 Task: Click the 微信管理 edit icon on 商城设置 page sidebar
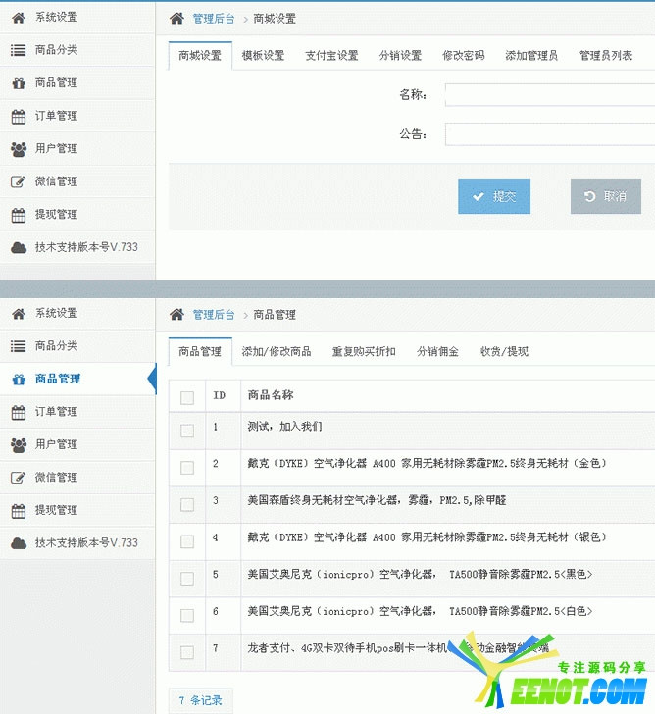19,182
